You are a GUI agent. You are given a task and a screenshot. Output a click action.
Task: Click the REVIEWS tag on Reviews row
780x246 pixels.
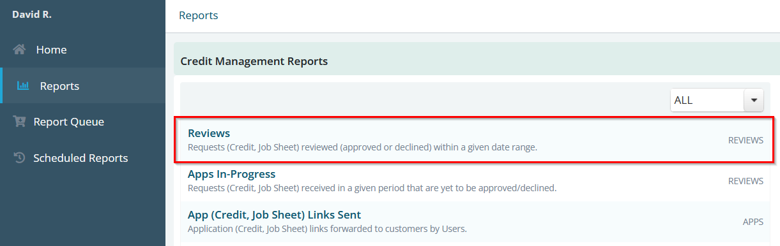(746, 140)
